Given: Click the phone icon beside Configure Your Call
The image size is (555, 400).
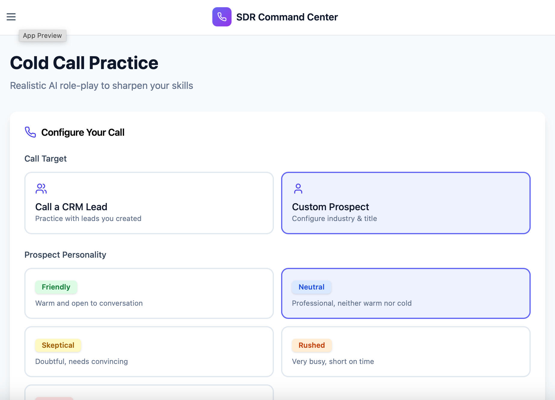Looking at the screenshot, I should (30, 132).
